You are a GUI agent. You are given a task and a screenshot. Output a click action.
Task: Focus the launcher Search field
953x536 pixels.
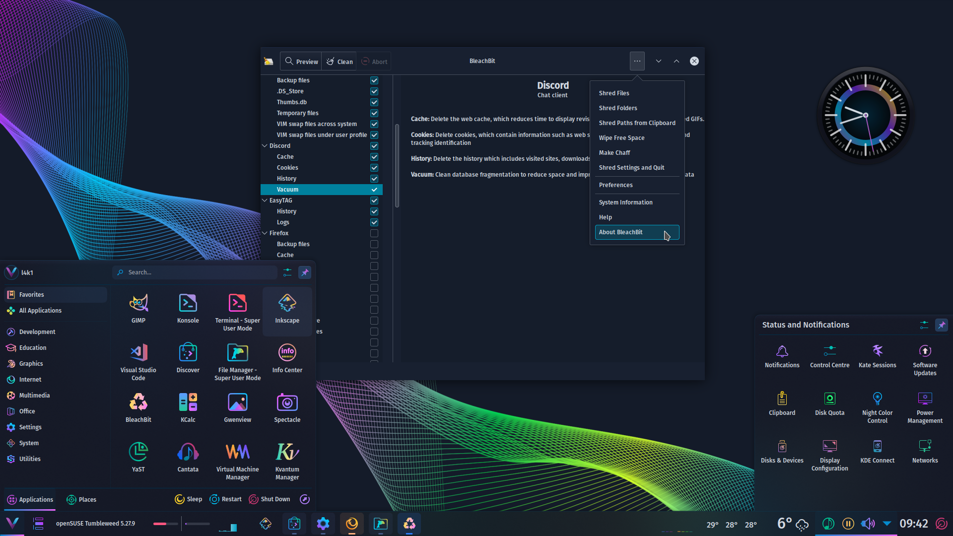(195, 272)
